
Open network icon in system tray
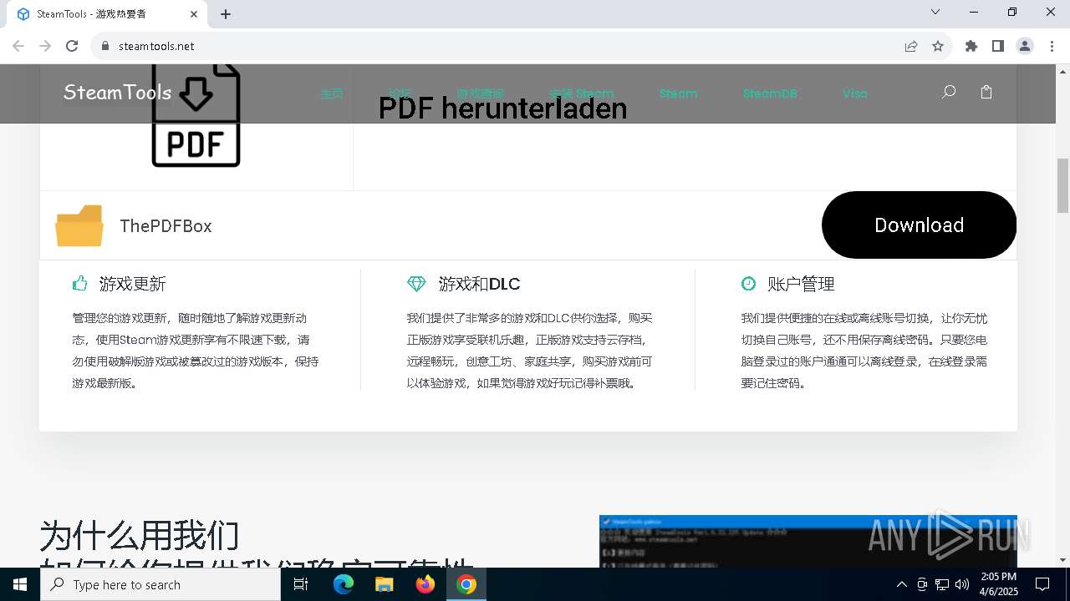pos(942,584)
